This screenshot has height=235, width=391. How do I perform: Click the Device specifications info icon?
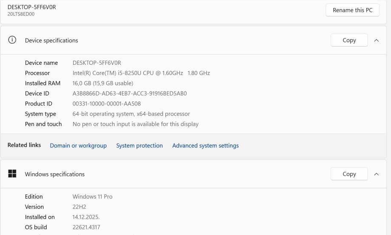[12, 40]
